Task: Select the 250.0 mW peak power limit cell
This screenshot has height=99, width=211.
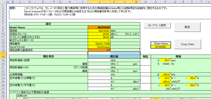Action: coord(165,82)
